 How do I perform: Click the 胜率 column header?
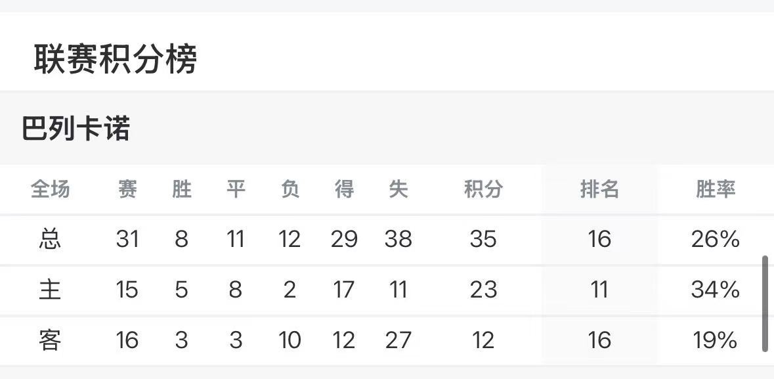point(716,190)
